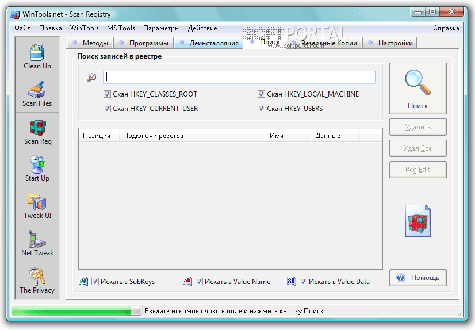Click the large Поиск search button
This screenshot has height=330, width=475.
417,89
